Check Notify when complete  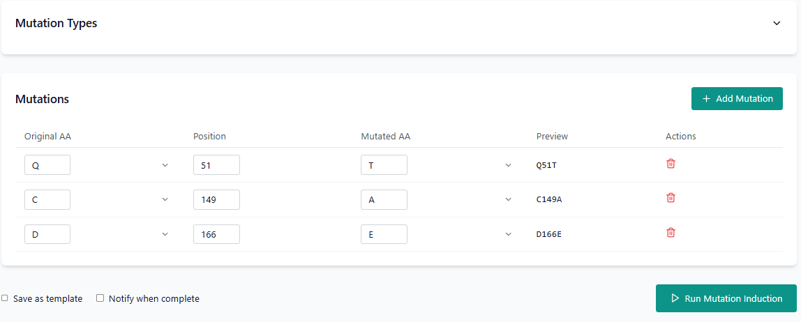point(100,298)
